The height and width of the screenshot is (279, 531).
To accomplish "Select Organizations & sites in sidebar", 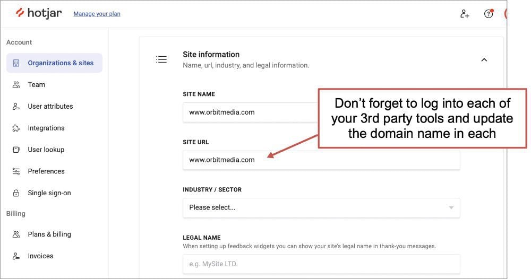I will click(x=54, y=63).
